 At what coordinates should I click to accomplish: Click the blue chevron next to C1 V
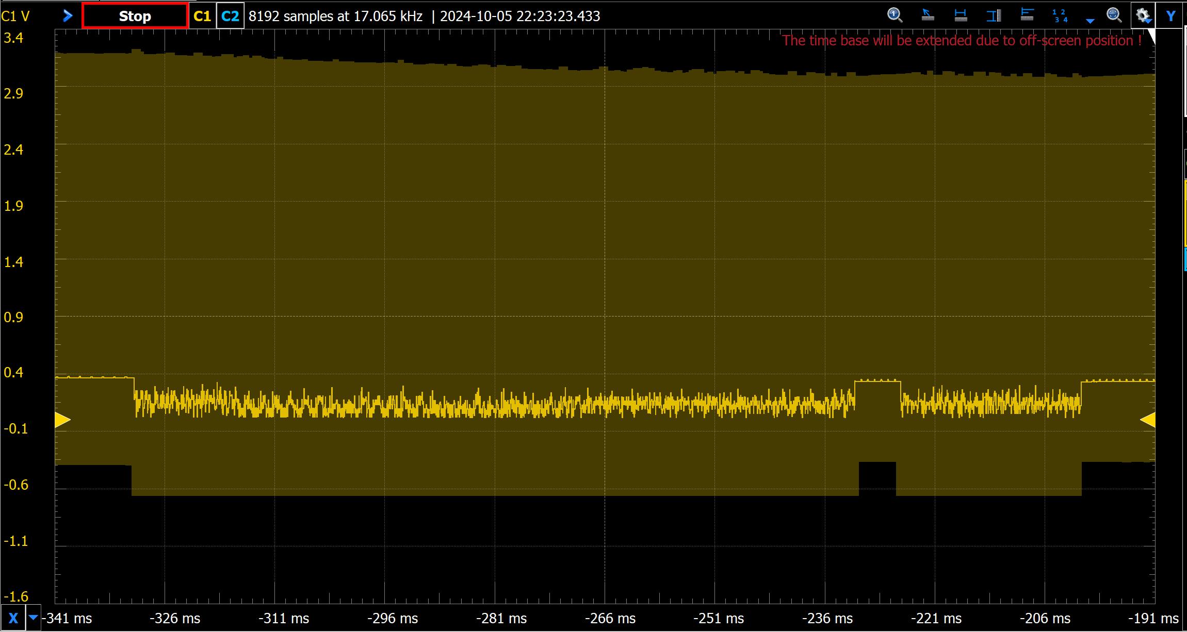coord(68,16)
